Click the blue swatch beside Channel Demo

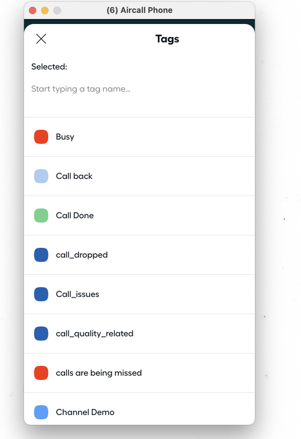[x=41, y=412]
